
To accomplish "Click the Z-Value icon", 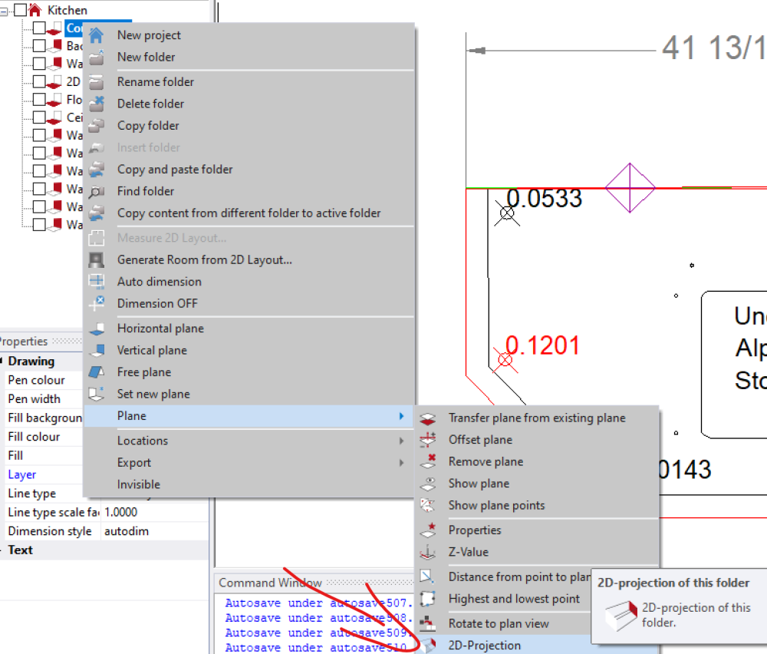I will click(x=427, y=552).
